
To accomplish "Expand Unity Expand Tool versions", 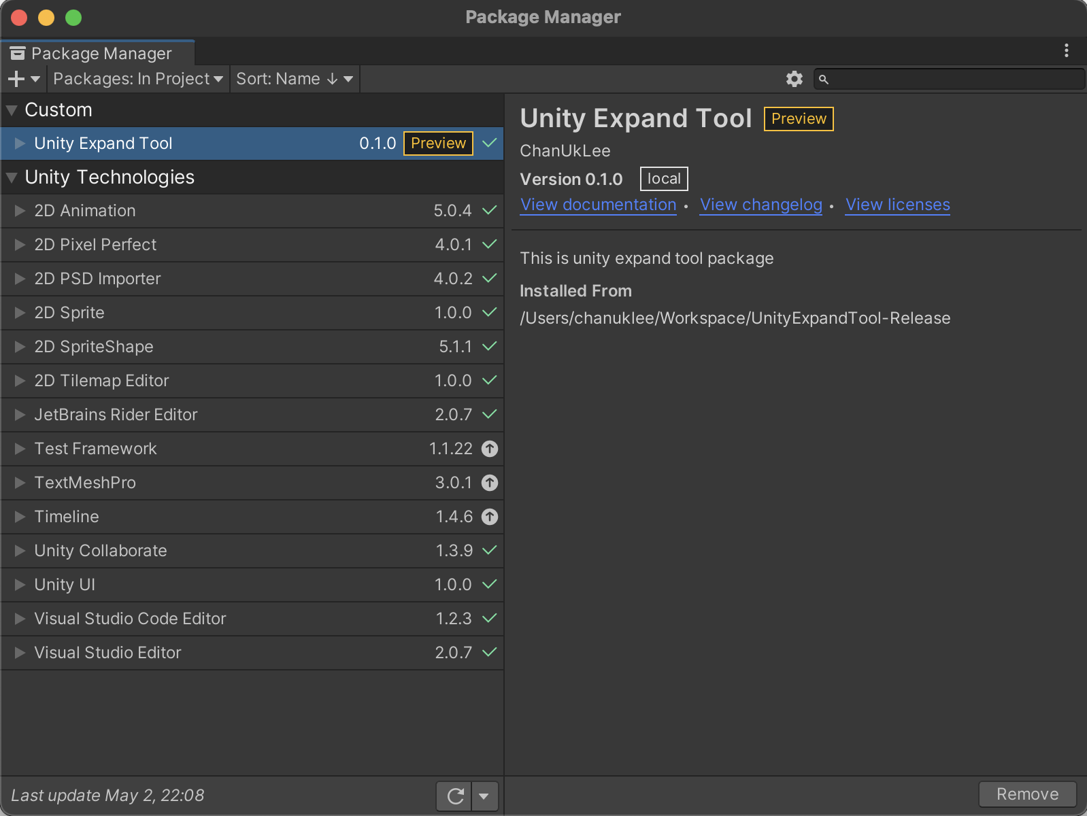I will click(20, 143).
